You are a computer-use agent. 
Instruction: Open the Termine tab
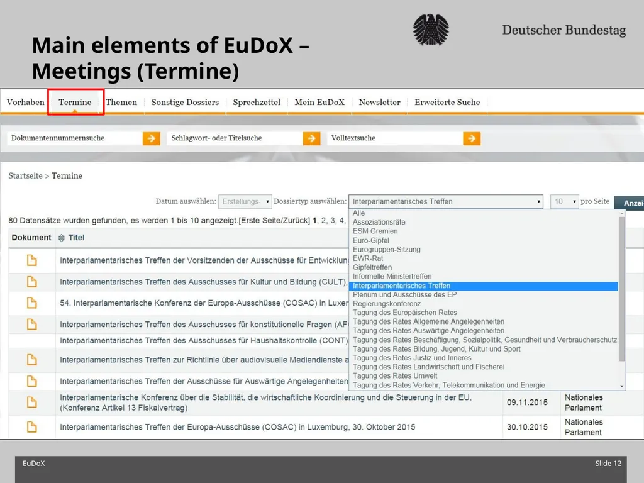click(75, 102)
